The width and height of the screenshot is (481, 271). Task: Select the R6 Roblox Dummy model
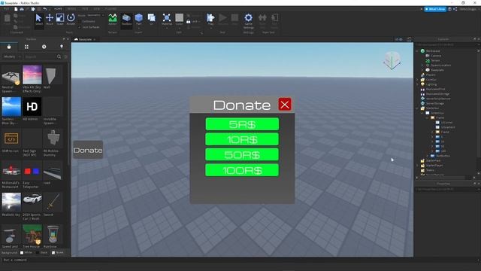(x=53, y=139)
